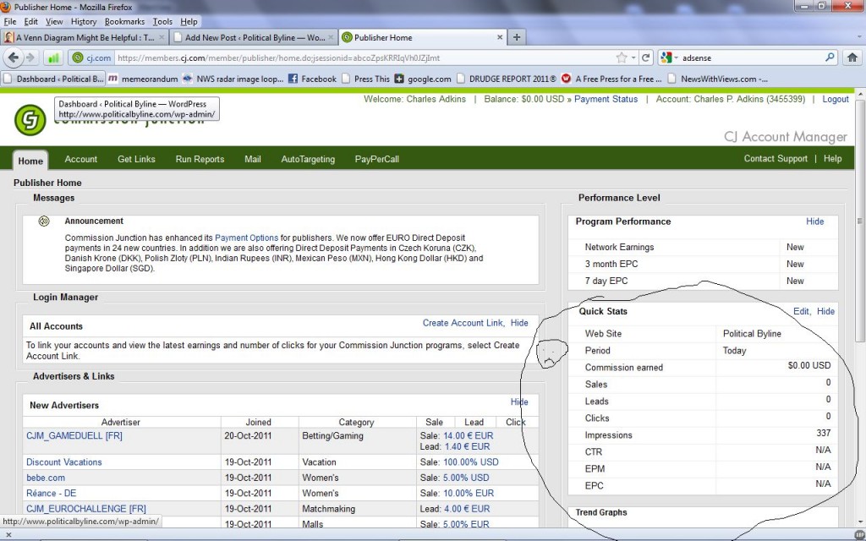This screenshot has width=866, height=541.
Task: Open a new tab with the plus button
Action: [x=517, y=37]
